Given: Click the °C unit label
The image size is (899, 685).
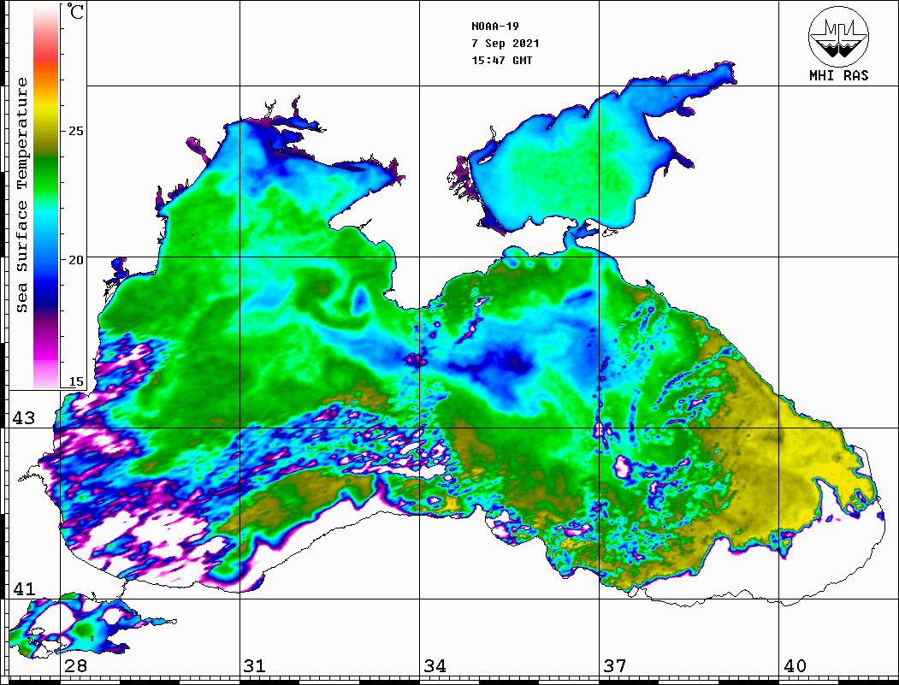Looking at the screenshot, I should coord(75,11).
